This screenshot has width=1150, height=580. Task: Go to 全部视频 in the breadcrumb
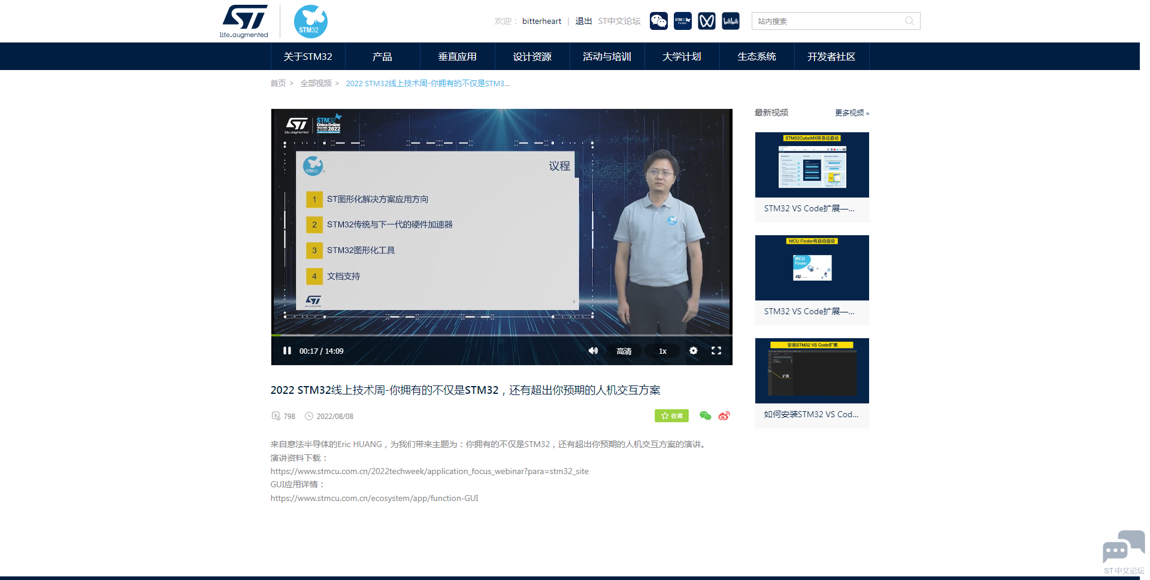[x=316, y=83]
